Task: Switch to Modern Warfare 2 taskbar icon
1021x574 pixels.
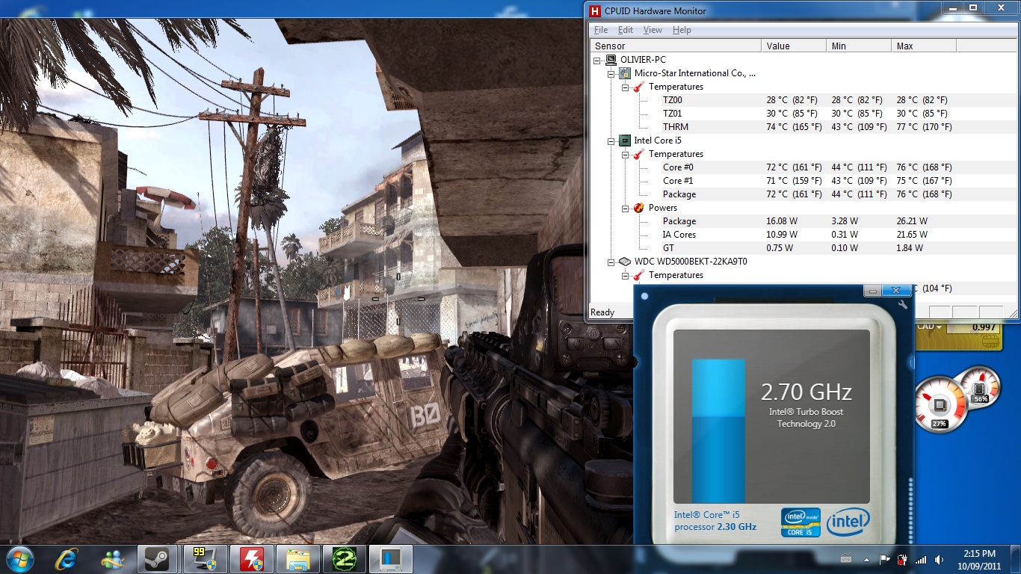Action: click(344, 559)
